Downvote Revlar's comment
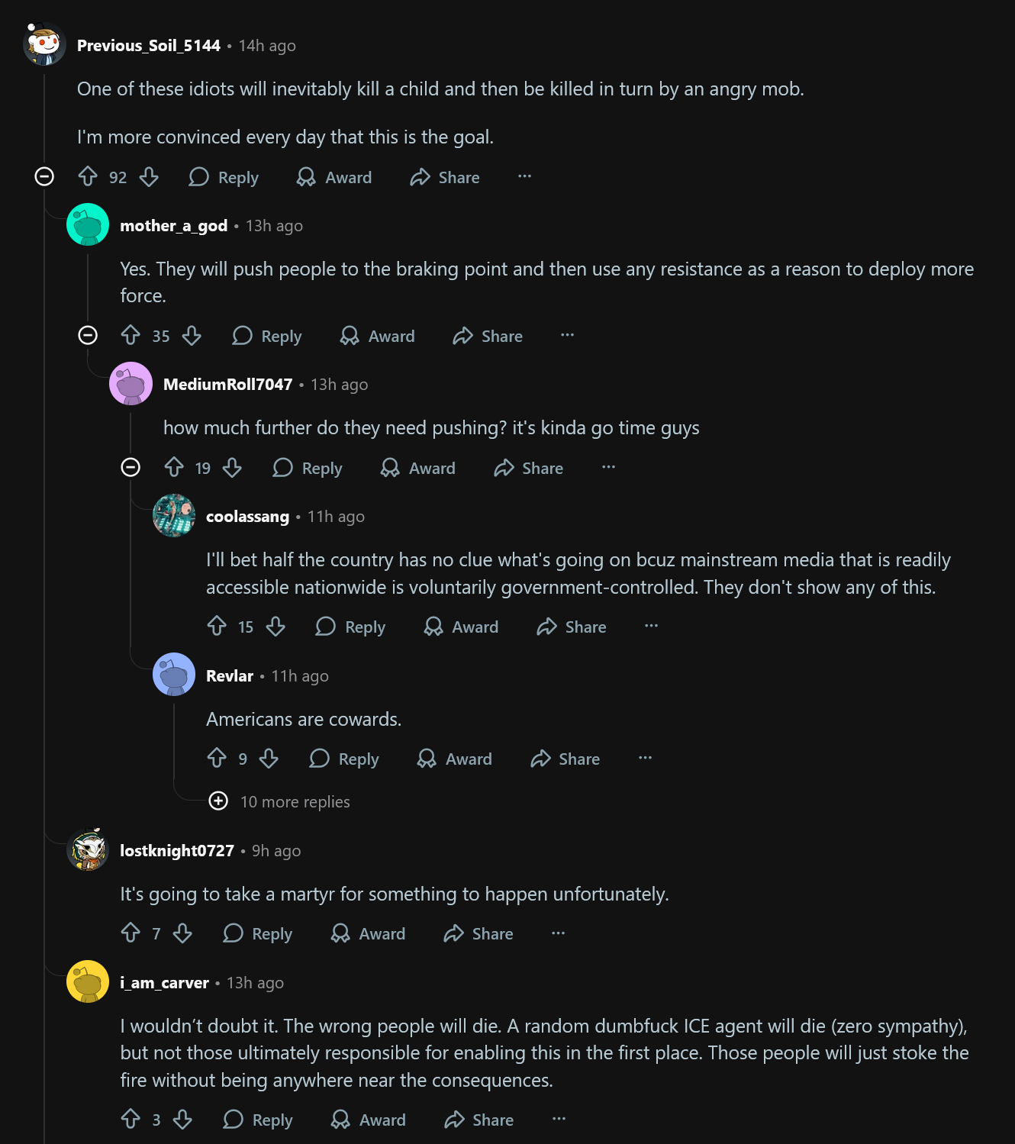 269,759
